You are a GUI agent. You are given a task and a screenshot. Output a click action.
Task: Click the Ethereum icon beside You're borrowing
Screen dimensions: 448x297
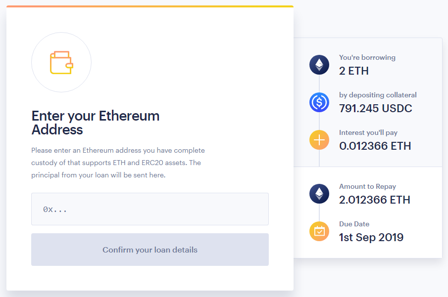pos(319,65)
